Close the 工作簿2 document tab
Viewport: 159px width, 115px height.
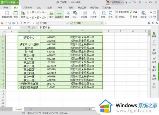coord(68,23)
